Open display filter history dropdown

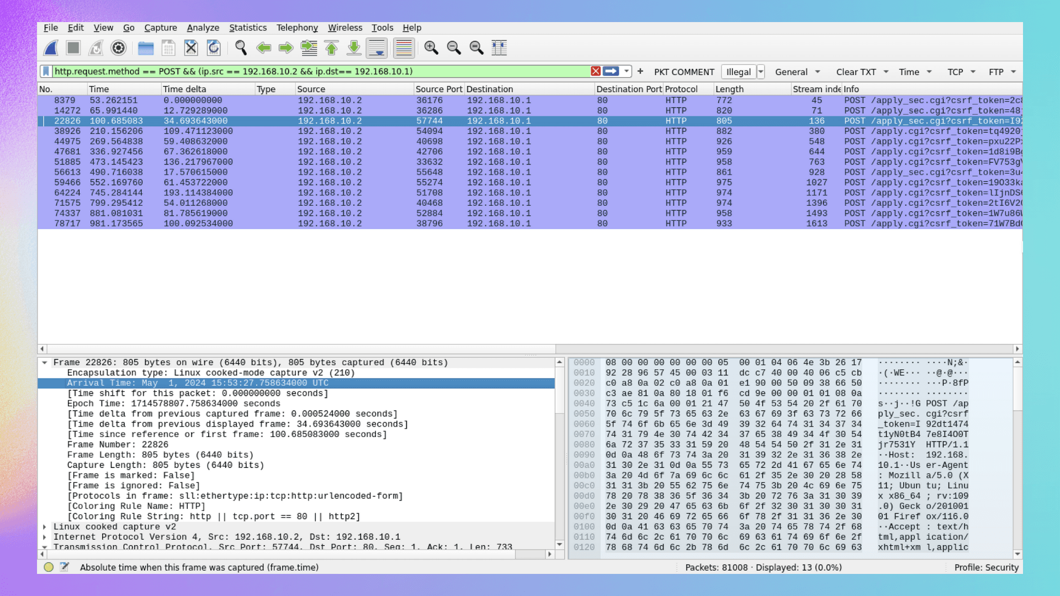pos(626,71)
